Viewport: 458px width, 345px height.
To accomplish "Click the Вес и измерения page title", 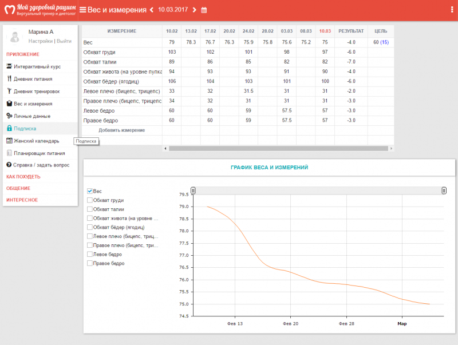I will pyautogui.click(x=117, y=10).
